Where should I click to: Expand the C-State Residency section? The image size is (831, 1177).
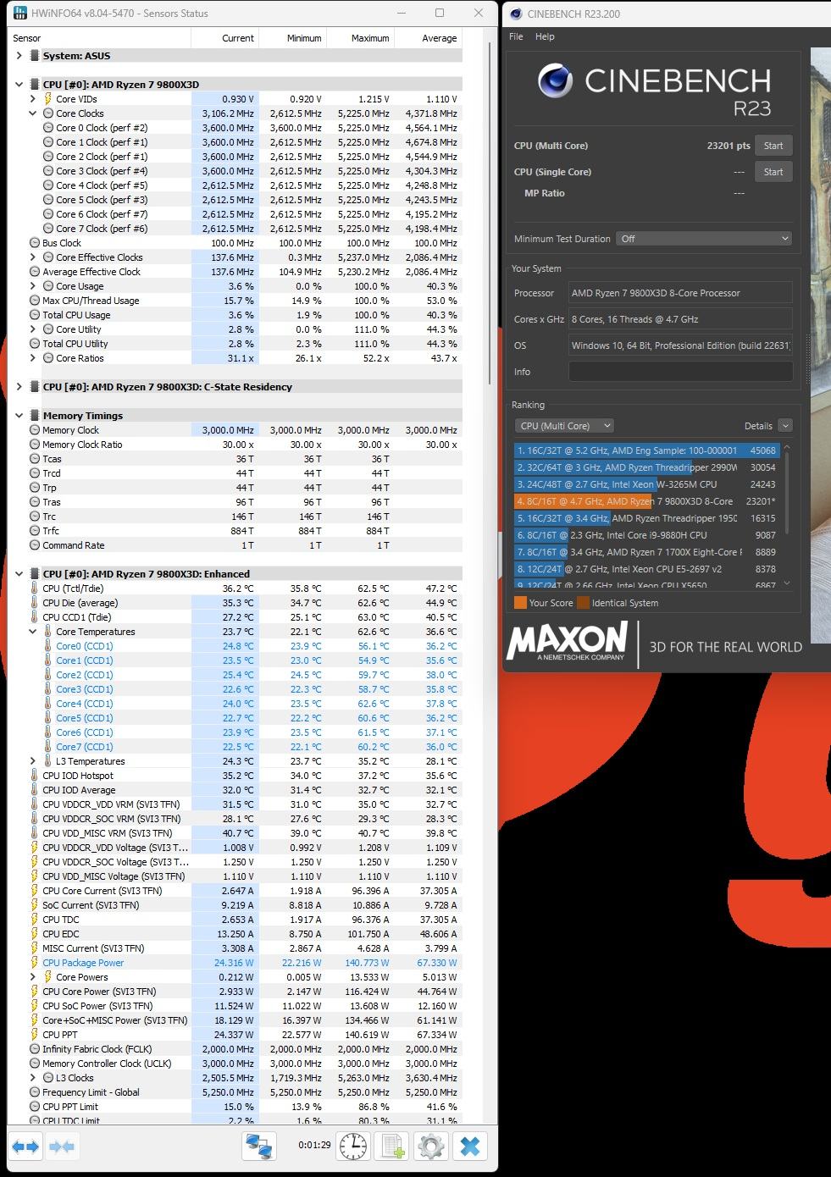point(19,387)
